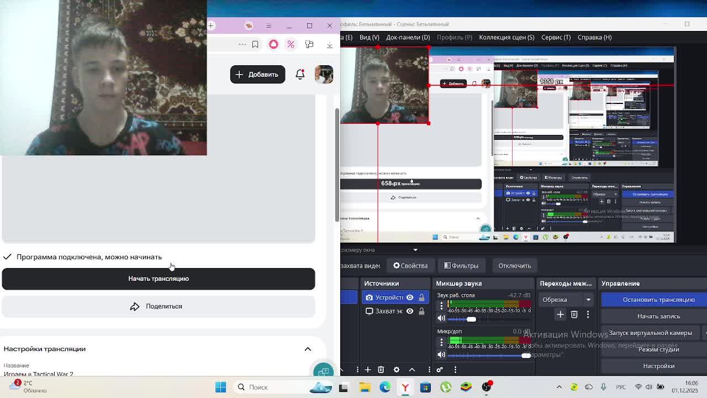Click the Отключить button in OBS
Screen dimensions: 707x398
click(514, 266)
